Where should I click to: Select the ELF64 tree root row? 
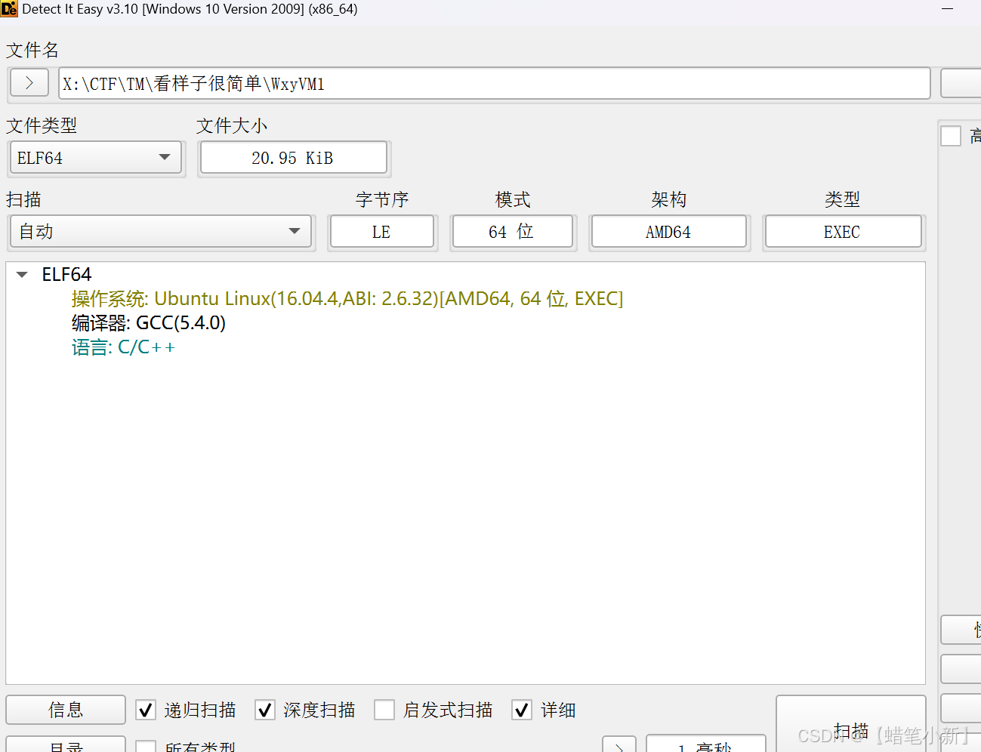pos(466,275)
